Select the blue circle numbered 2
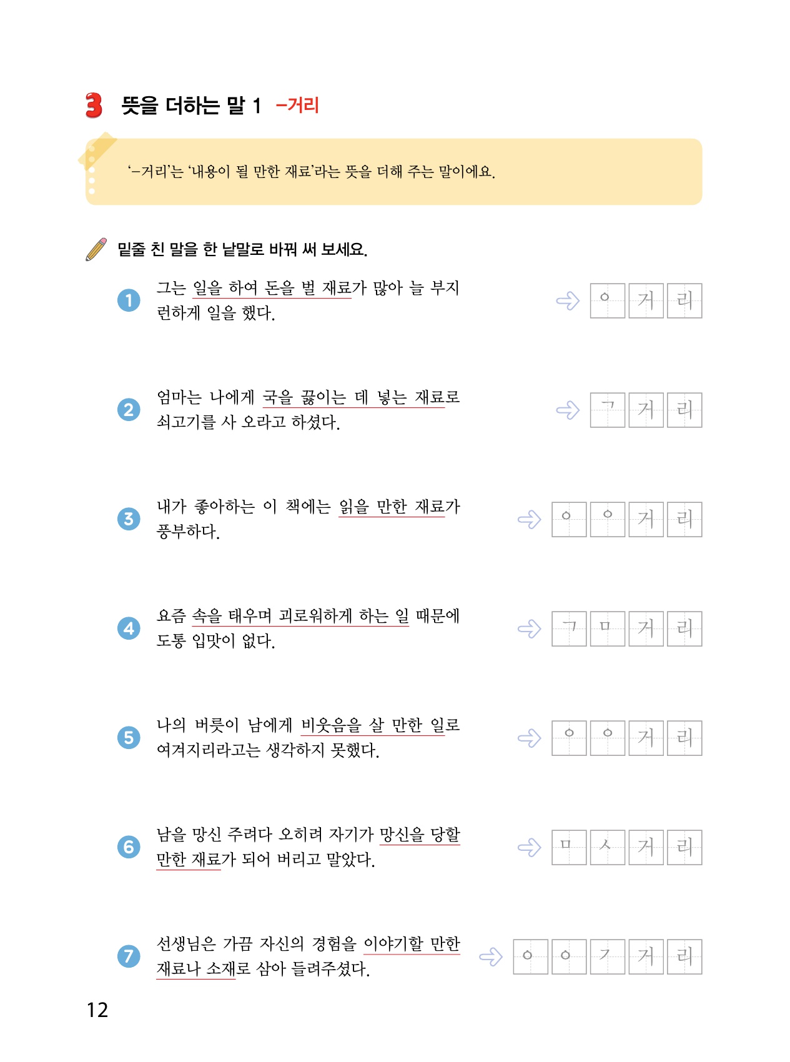 click(129, 410)
